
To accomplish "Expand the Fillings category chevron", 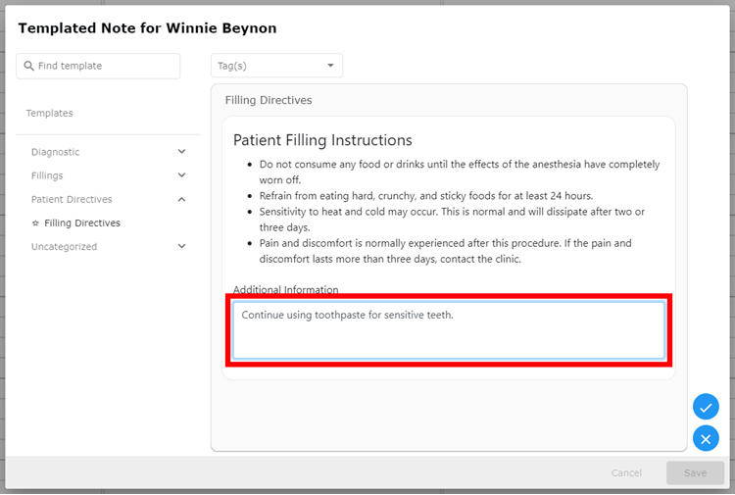I will point(182,174).
